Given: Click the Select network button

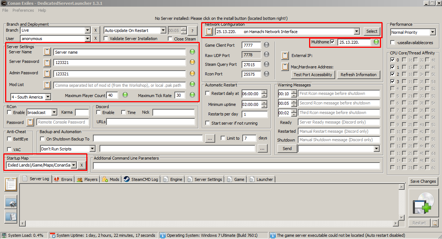Looking at the screenshot, I should point(372,31).
